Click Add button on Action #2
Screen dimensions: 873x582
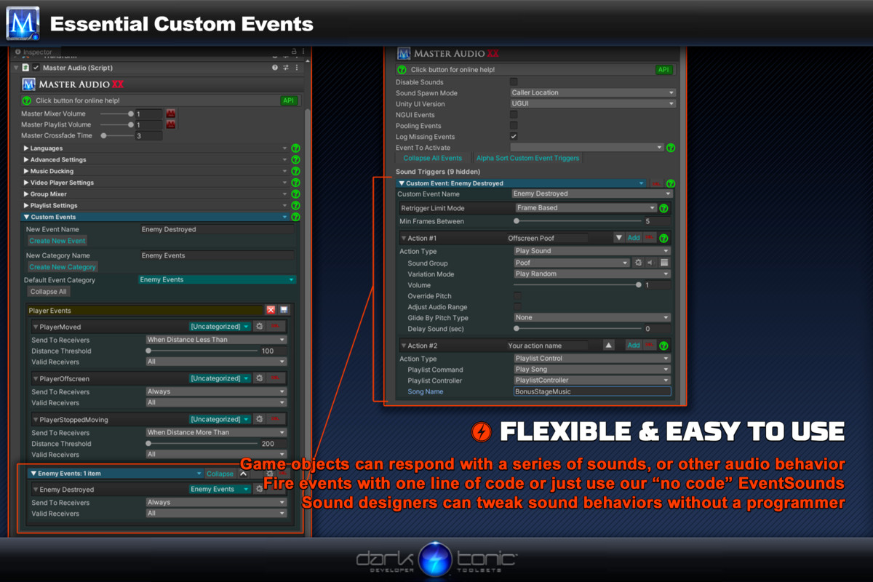tap(634, 346)
